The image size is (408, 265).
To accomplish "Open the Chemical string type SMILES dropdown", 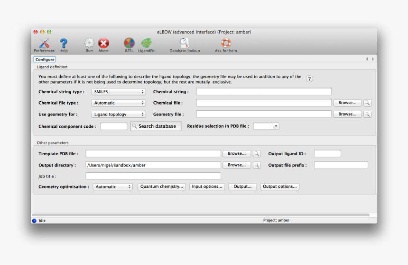I will point(119,92).
